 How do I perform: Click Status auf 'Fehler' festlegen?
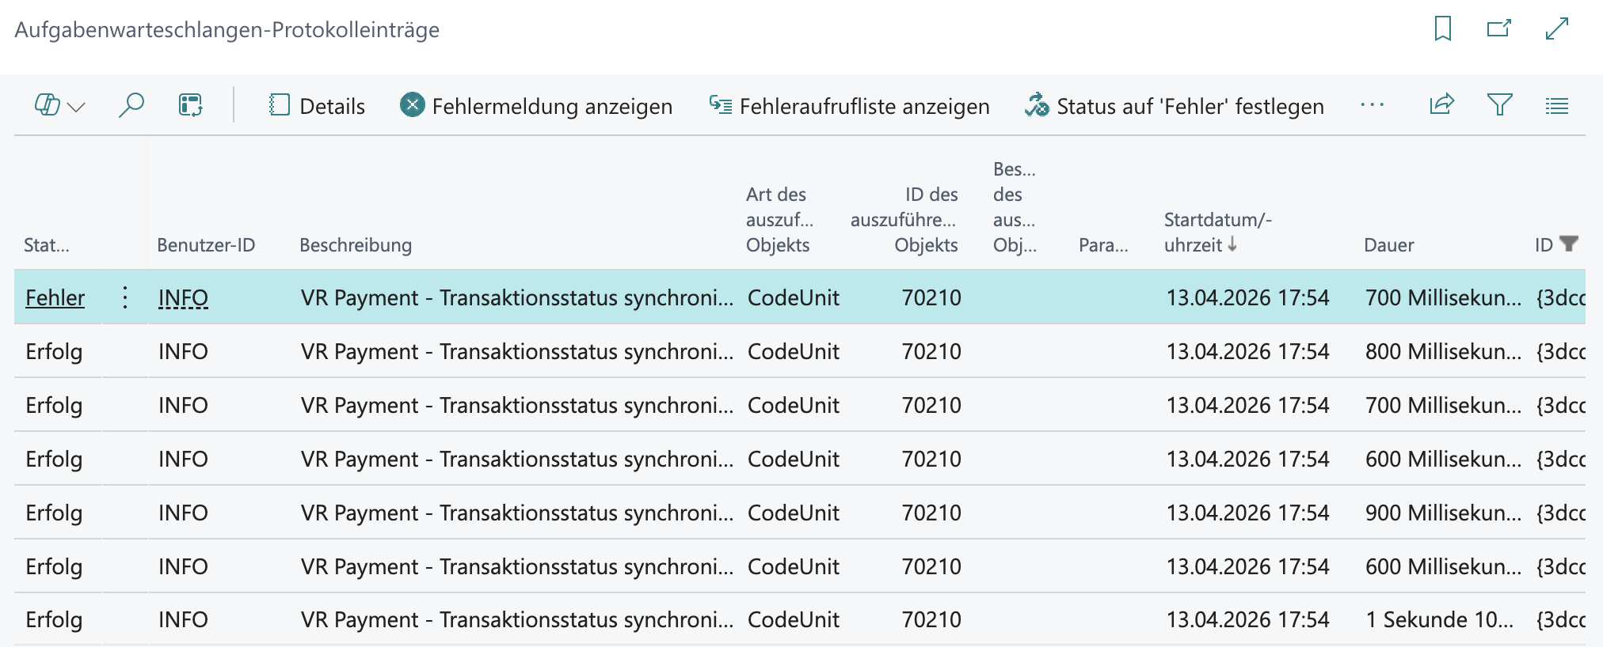(1174, 106)
